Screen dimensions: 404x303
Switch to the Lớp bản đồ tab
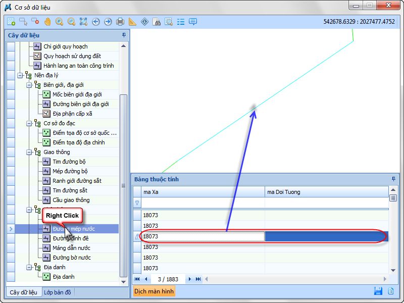coord(58,292)
